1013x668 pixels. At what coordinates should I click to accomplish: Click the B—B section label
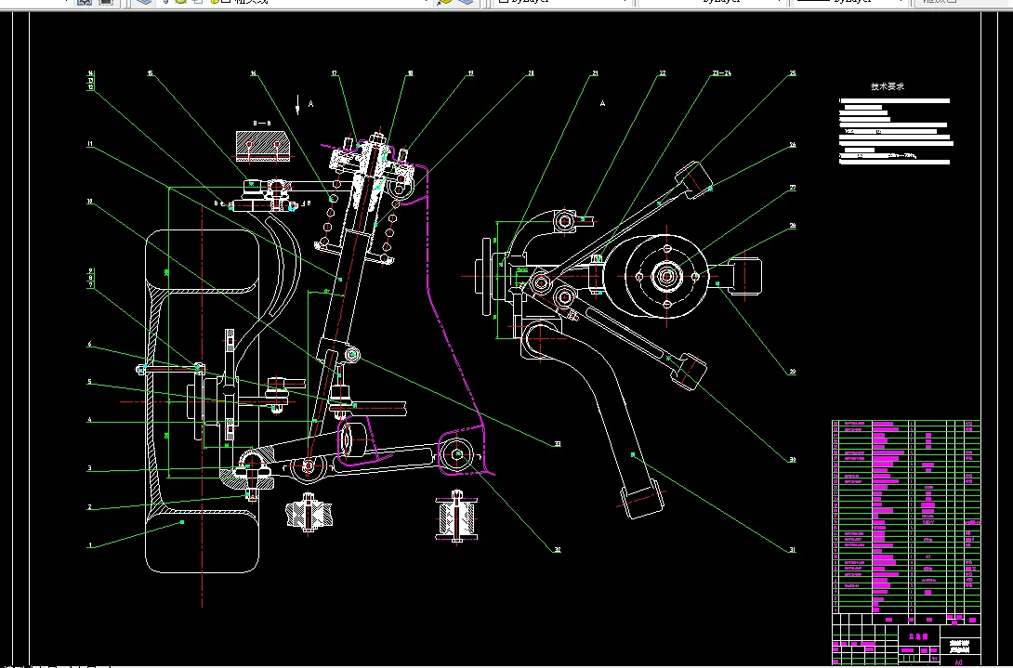point(262,123)
